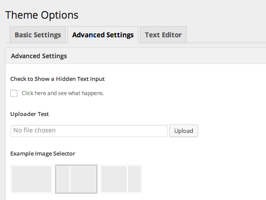Click wide content column in right-sidebar layout

tap(114, 179)
